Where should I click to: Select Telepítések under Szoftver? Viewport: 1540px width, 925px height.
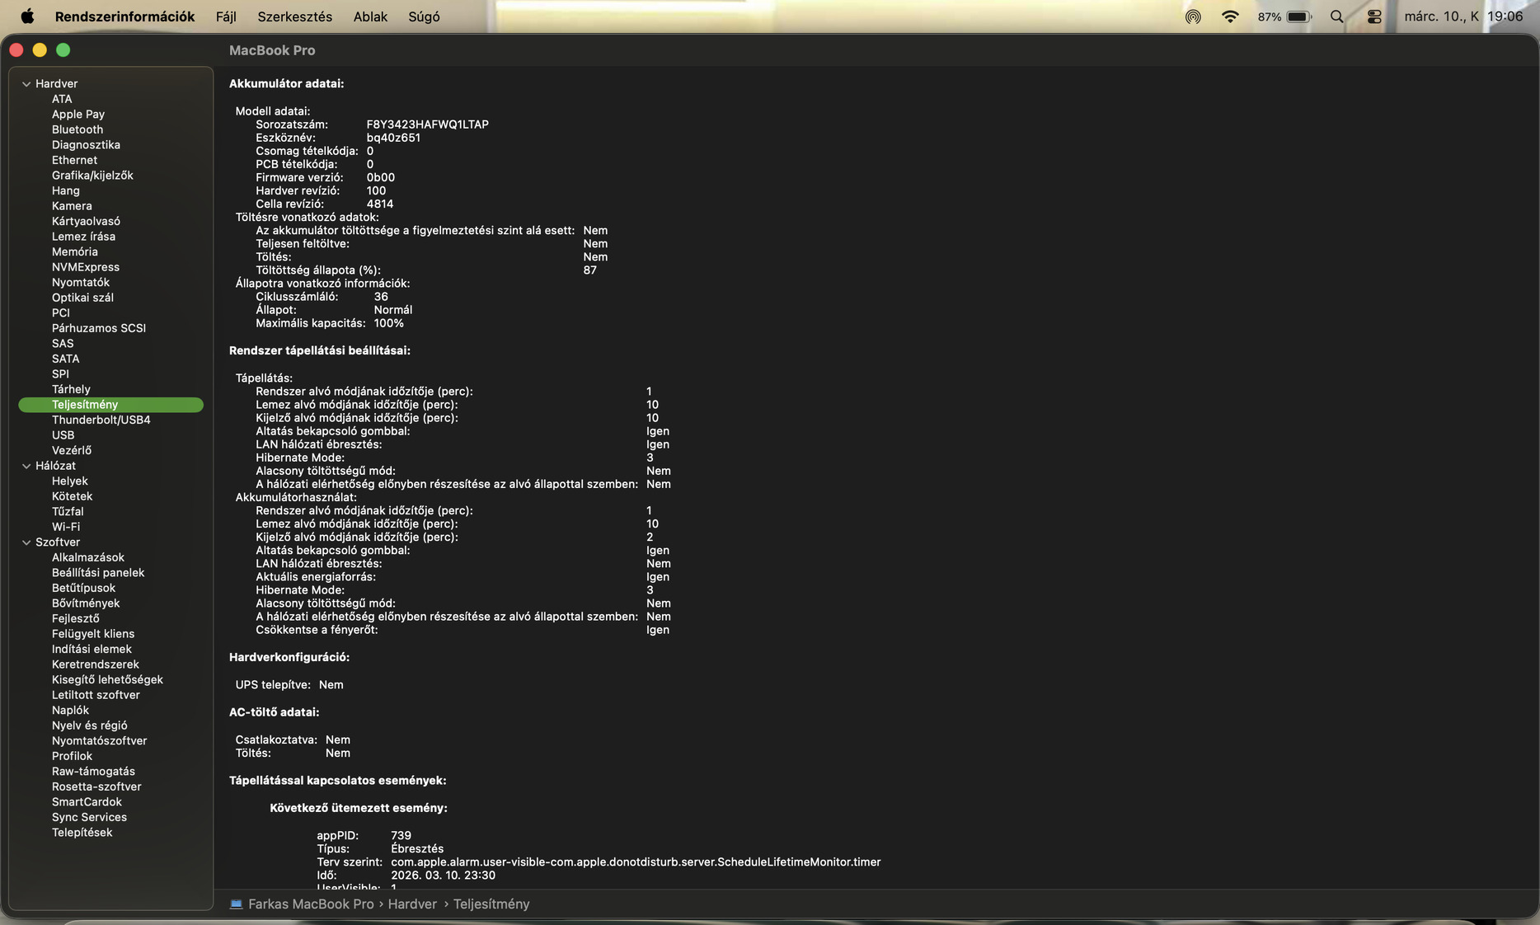(x=82, y=833)
